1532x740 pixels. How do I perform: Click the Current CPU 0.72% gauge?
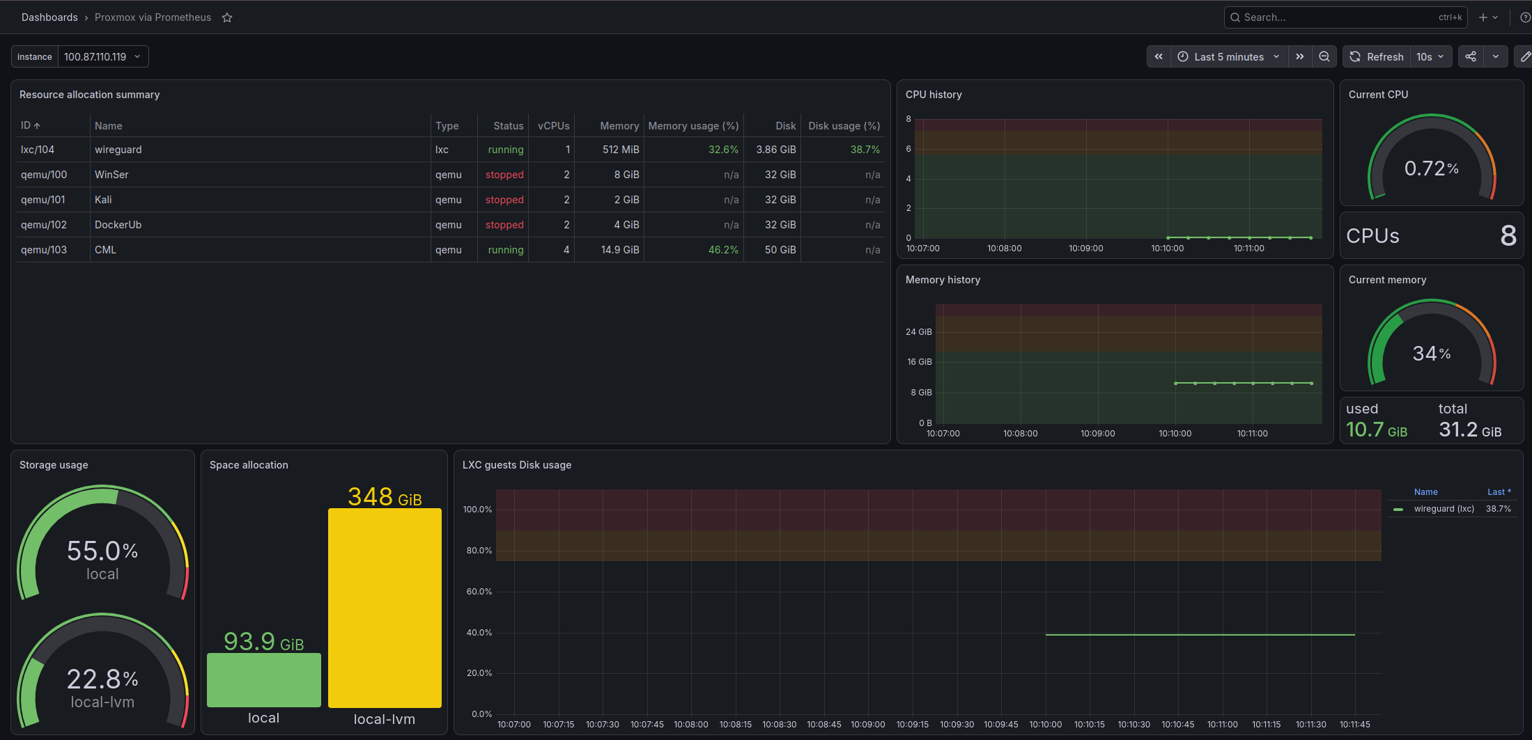(1432, 157)
